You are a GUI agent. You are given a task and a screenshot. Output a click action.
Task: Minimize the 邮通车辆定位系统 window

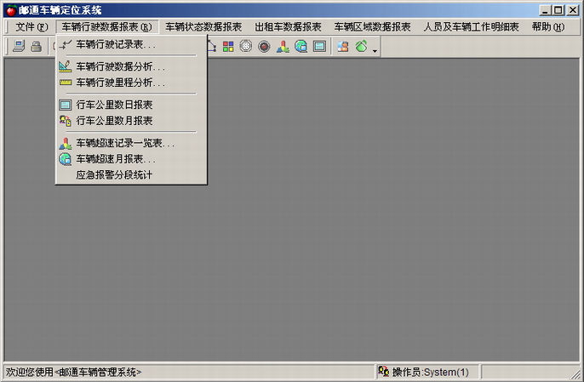coord(545,10)
